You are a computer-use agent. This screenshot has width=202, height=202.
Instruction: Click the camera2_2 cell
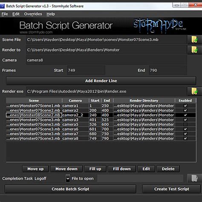pos(75,115)
